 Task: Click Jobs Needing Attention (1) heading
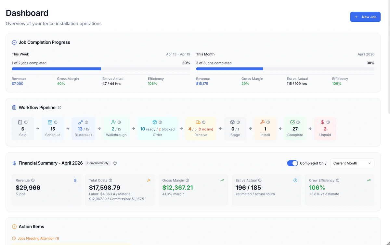(38, 239)
